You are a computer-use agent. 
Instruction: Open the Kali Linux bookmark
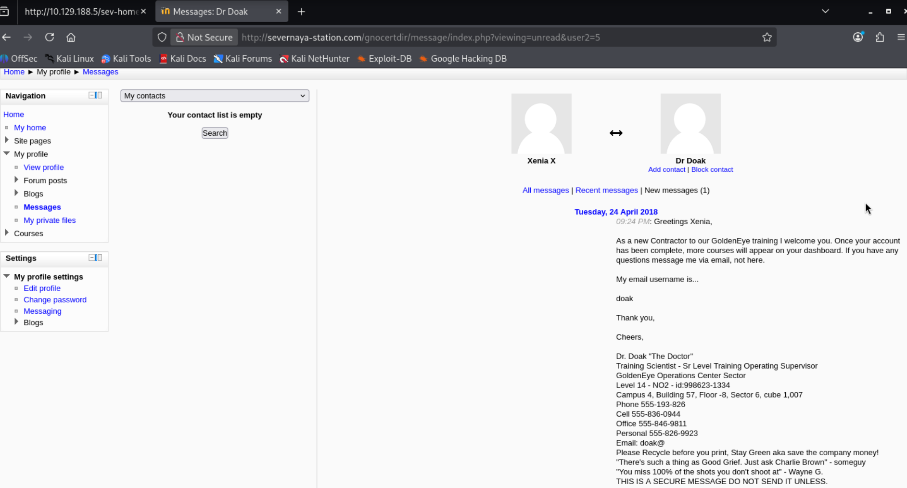[x=69, y=58]
